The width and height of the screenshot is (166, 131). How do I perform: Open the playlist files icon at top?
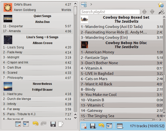coord(84,5)
